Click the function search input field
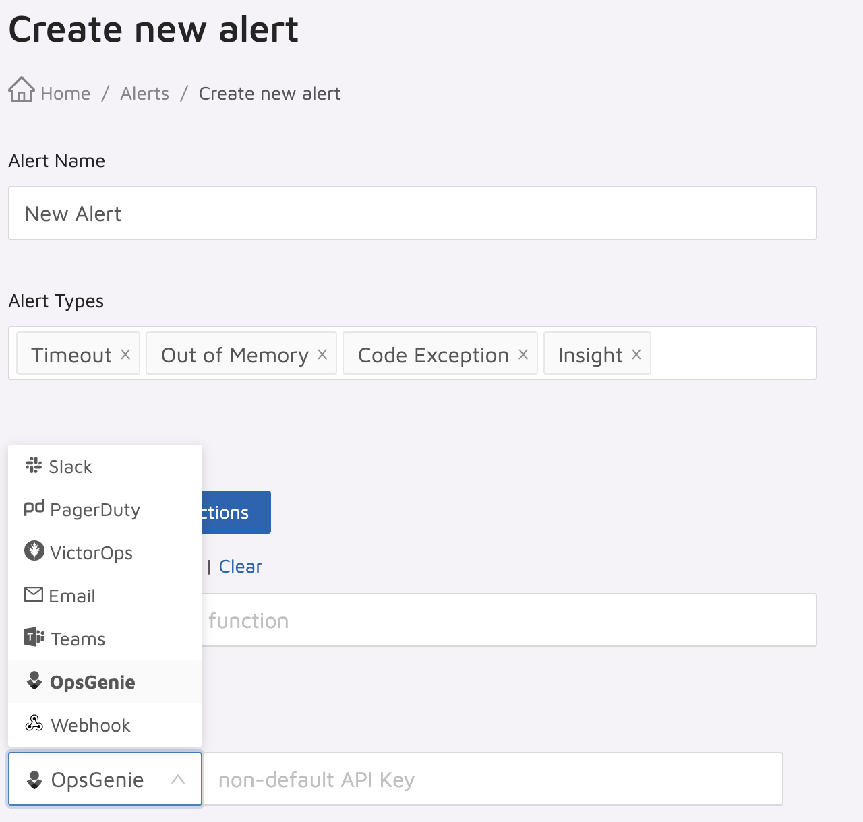The width and height of the screenshot is (863, 822). click(510, 620)
